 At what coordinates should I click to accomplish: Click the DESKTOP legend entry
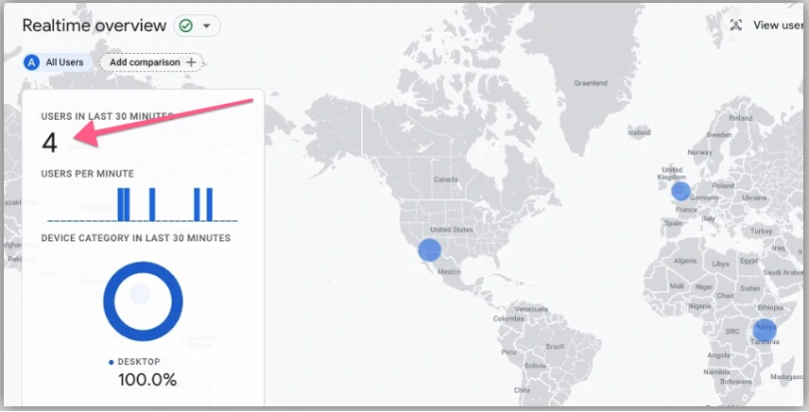click(x=134, y=362)
